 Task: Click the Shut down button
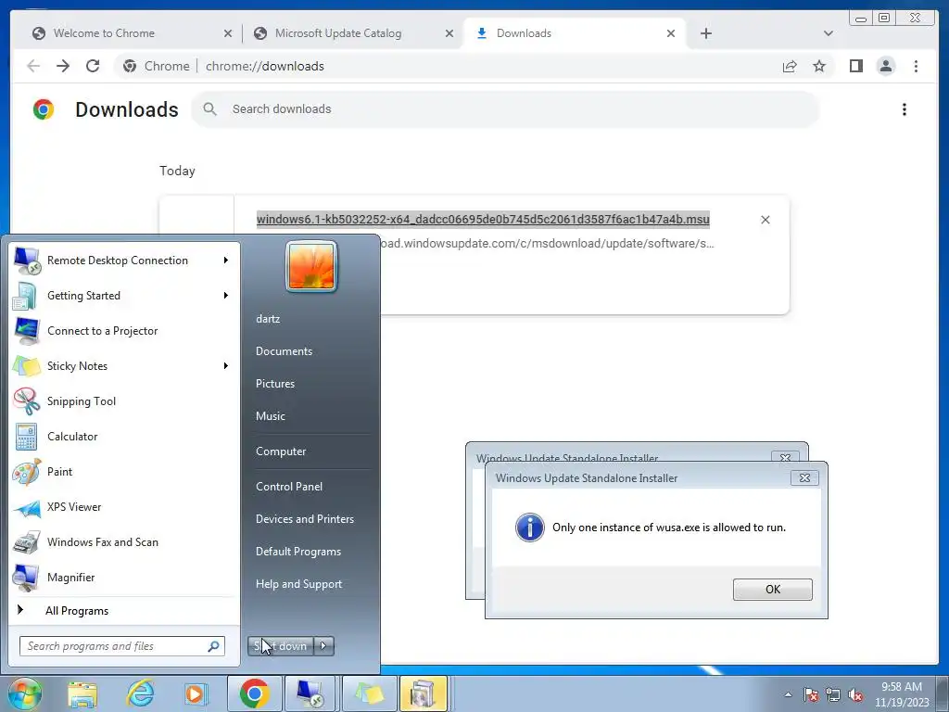(x=281, y=646)
